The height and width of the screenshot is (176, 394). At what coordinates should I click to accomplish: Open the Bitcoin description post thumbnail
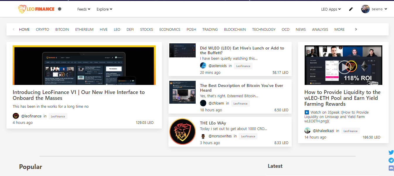tap(182, 92)
